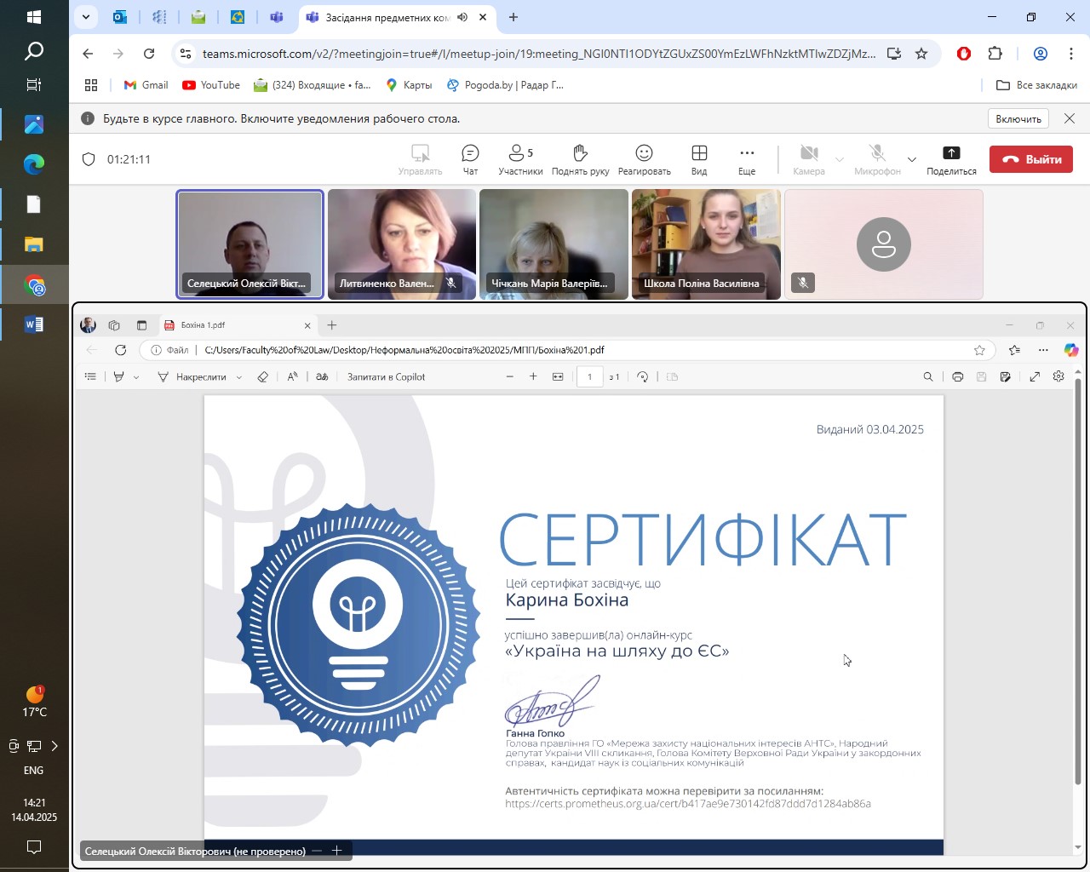Leave the meeting with Выйти button
The height and width of the screenshot is (872, 1090).
point(1031,159)
